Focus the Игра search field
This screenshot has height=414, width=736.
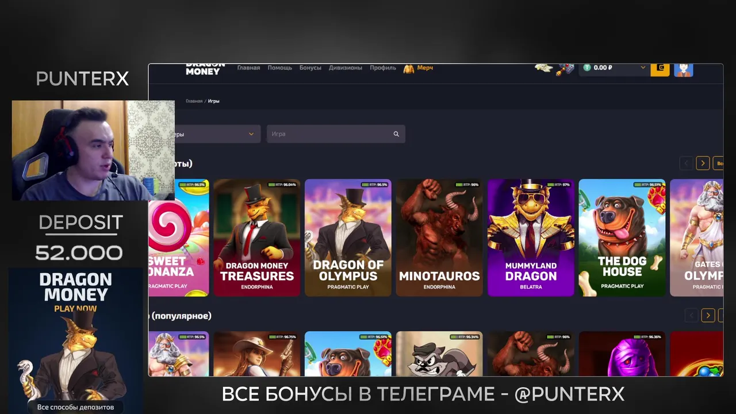click(x=336, y=134)
